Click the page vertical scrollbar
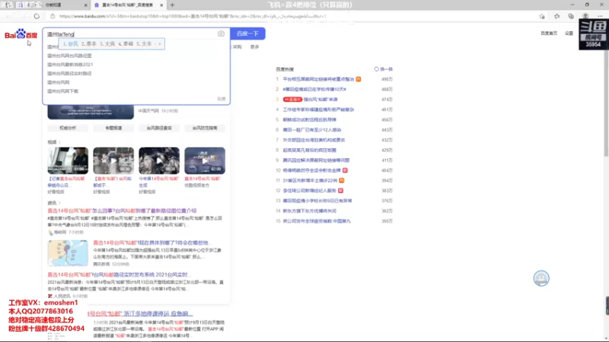The width and height of the screenshot is (609, 342). [606, 105]
